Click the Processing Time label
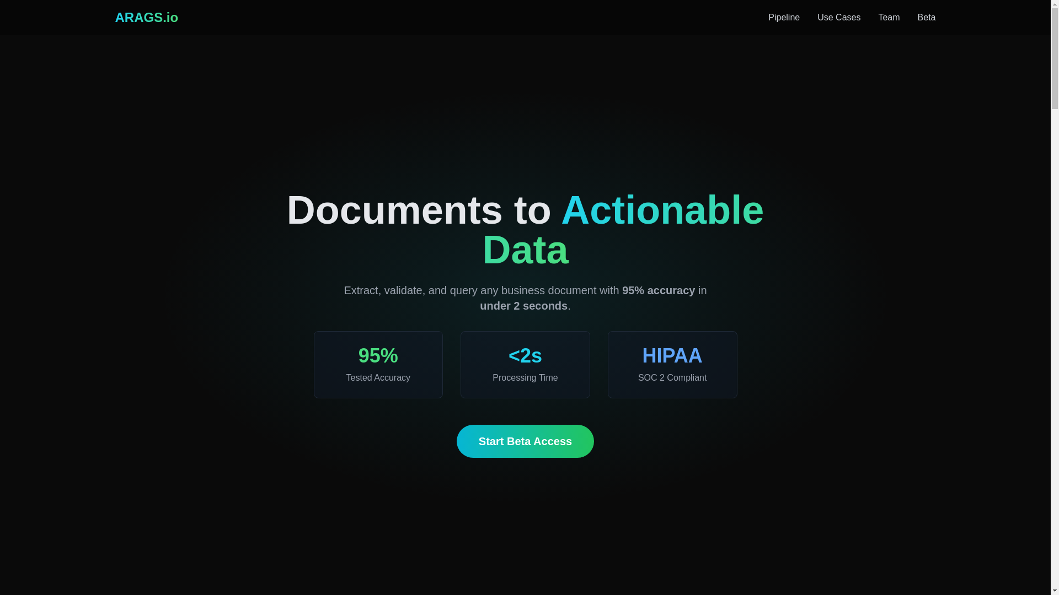Screen dimensions: 1059x595 point(525,378)
